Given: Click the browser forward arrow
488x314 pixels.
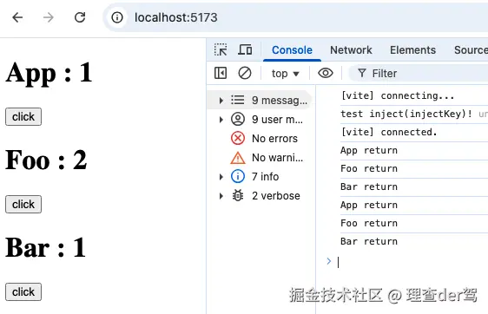Looking at the screenshot, I should click(x=49, y=17).
